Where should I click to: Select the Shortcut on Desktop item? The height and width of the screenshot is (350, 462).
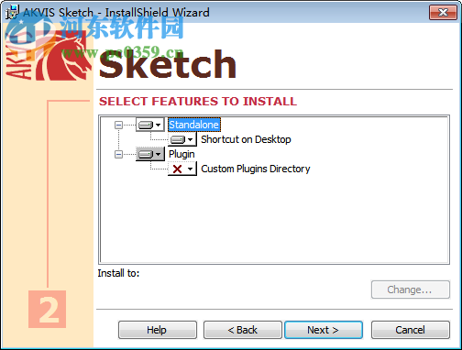[x=246, y=139]
